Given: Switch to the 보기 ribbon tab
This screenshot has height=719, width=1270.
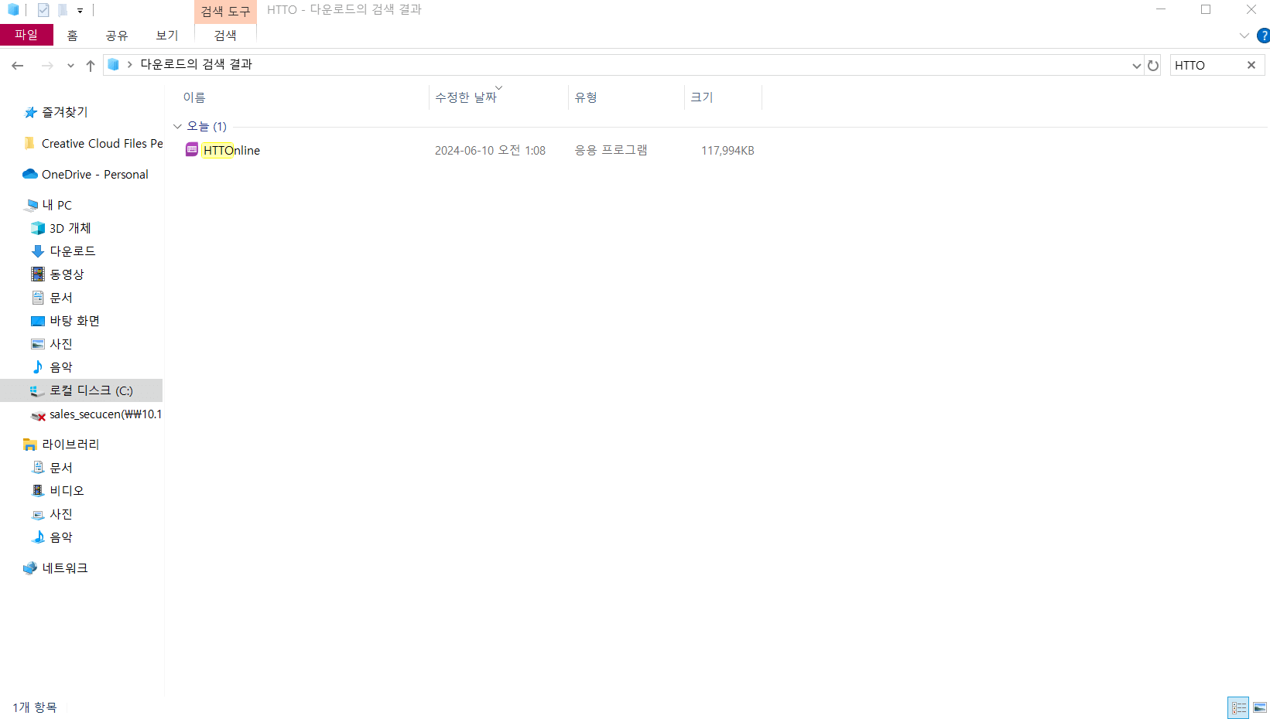Looking at the screenshot, I should (x=166, y=35).
